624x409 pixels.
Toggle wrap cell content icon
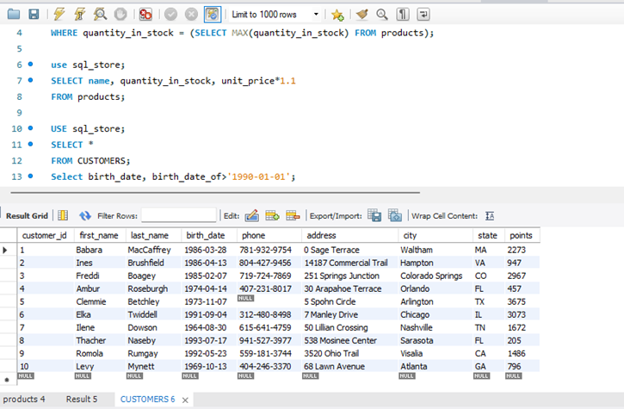coord(490,216)
